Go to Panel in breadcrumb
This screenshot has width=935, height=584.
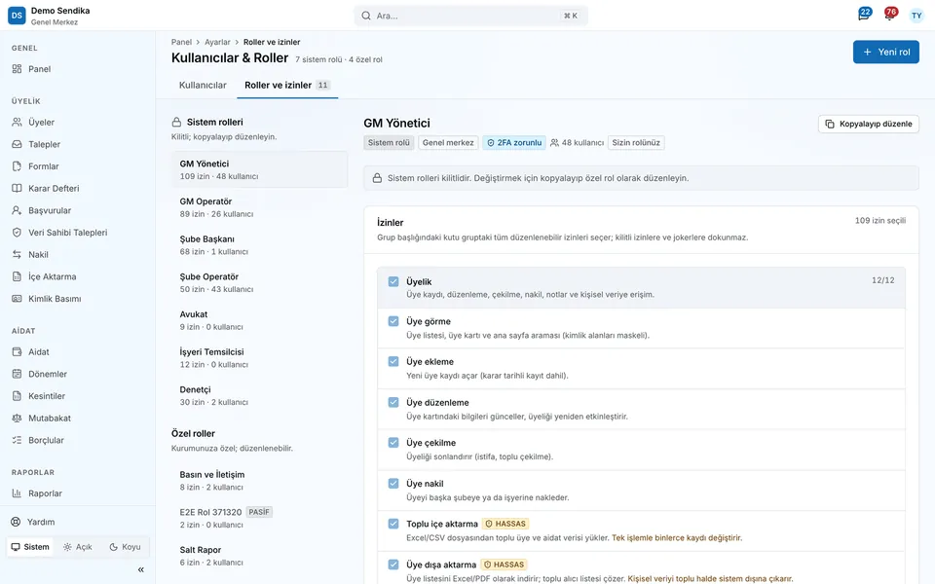click(181, 42)
